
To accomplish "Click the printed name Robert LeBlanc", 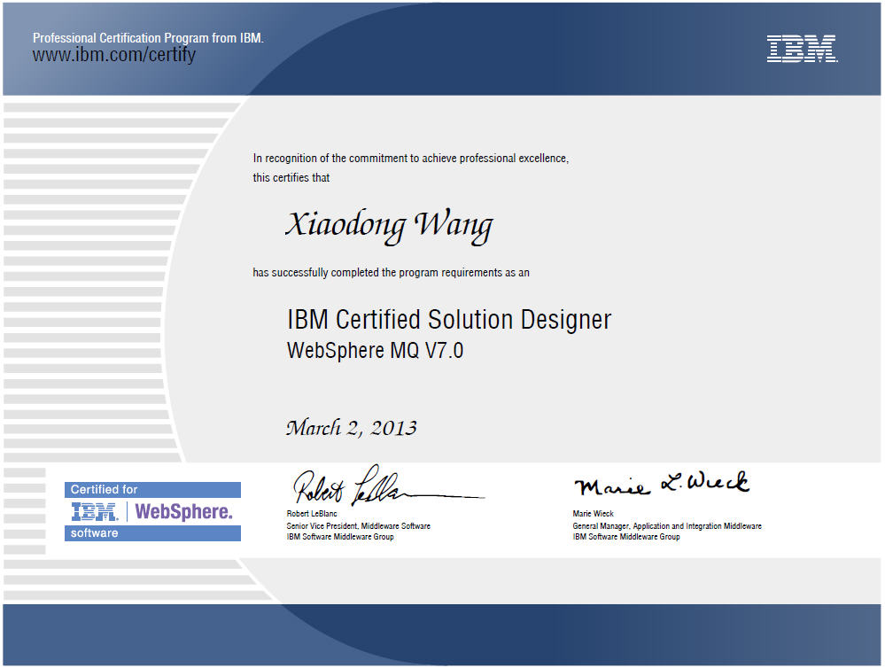I will pos(312,514).
